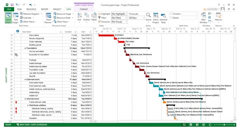
Task: Zoom to Entire Project
Action: pyautogui.click(x=156, y=18)
